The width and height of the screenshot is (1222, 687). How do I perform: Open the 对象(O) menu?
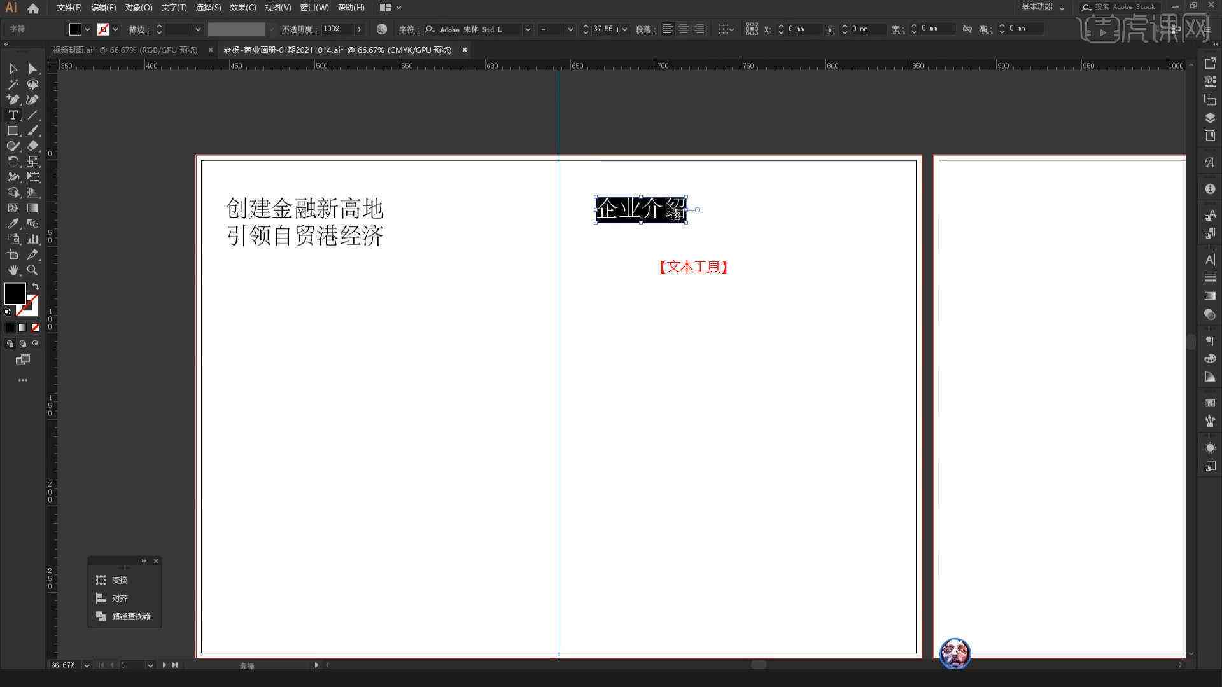click(139, 8)
